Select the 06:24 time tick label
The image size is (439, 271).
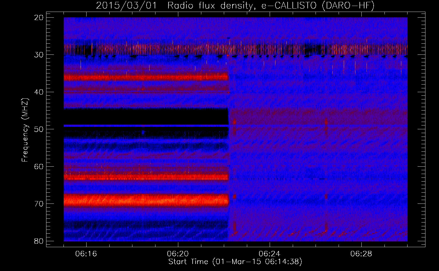pyautogui.click(x=270, y=254)
